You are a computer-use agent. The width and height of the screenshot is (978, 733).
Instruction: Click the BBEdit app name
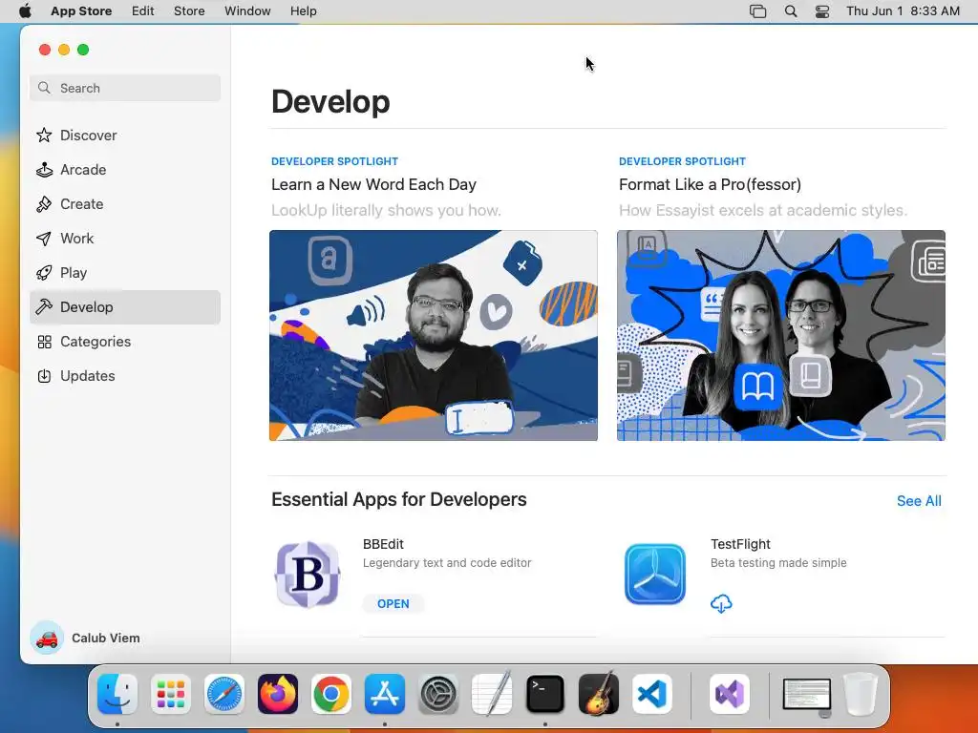coord(383,544)
